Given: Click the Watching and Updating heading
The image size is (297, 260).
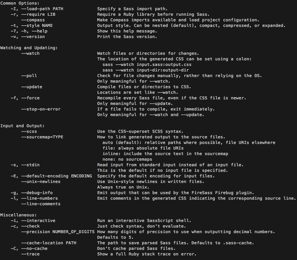Looking at the screenshot, I should (29, 48).
